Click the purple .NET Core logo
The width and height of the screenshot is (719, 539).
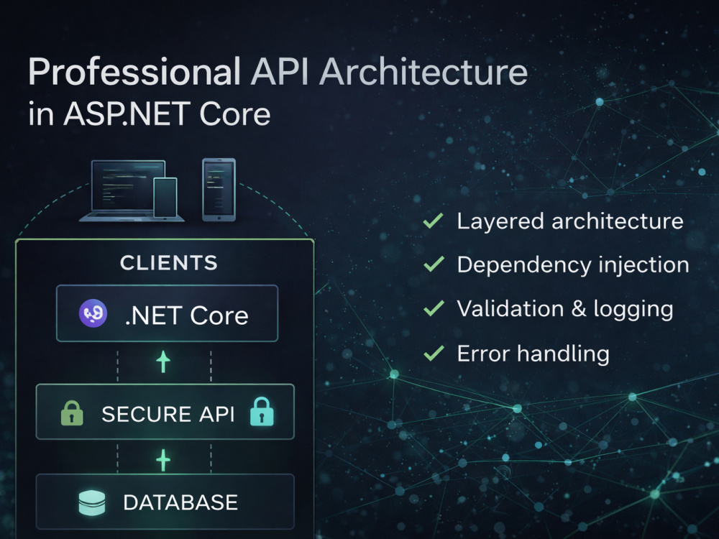93,313
